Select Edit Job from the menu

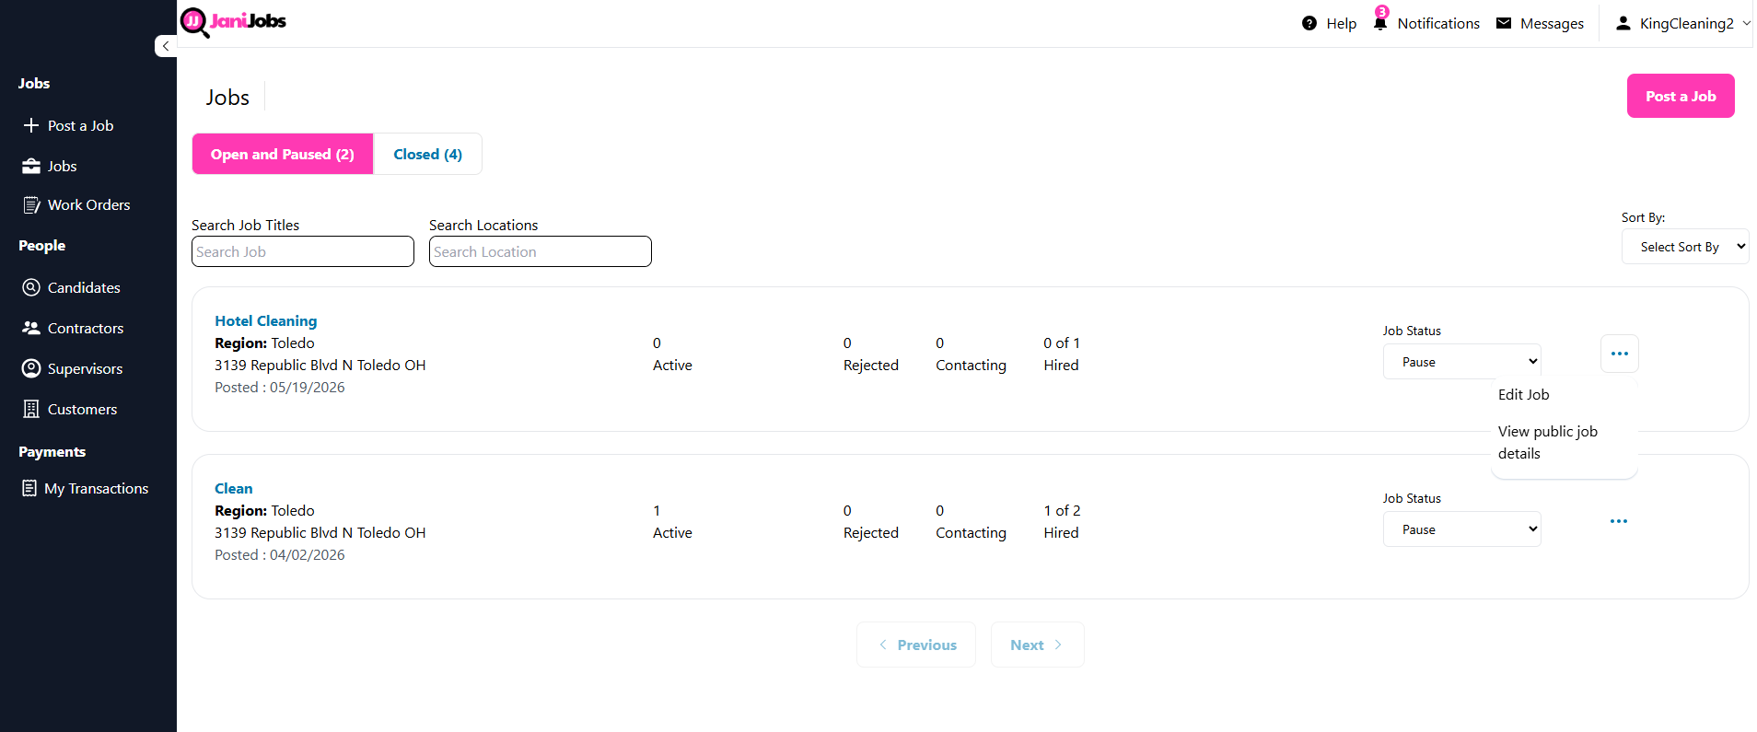[1523, 394]
